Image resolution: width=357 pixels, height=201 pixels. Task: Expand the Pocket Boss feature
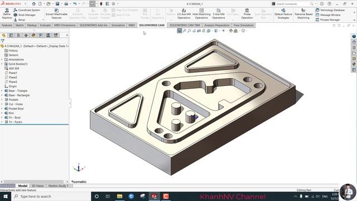click(x=2, y=109)
